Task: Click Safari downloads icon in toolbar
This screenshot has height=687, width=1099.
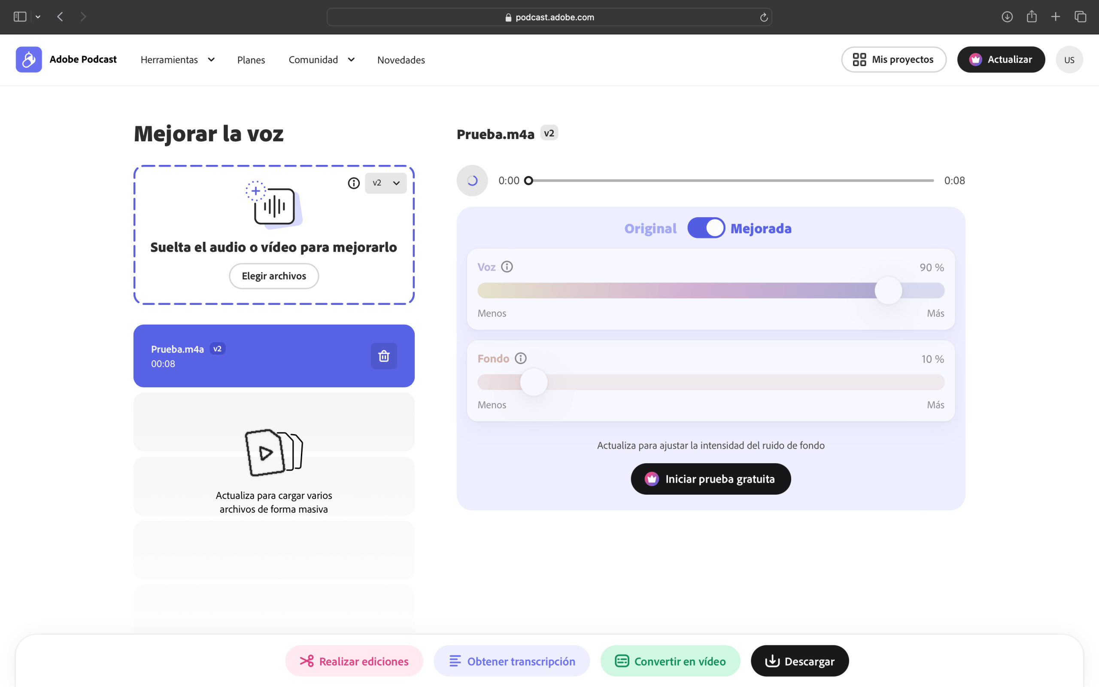Action: pos(1007,17)
